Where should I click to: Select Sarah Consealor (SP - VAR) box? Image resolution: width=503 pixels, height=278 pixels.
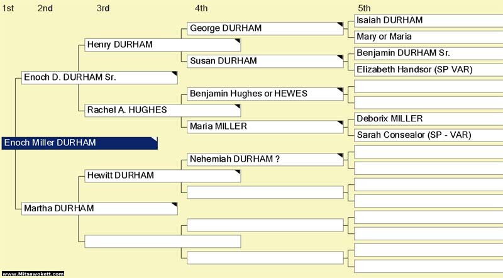tap(429, 135)
